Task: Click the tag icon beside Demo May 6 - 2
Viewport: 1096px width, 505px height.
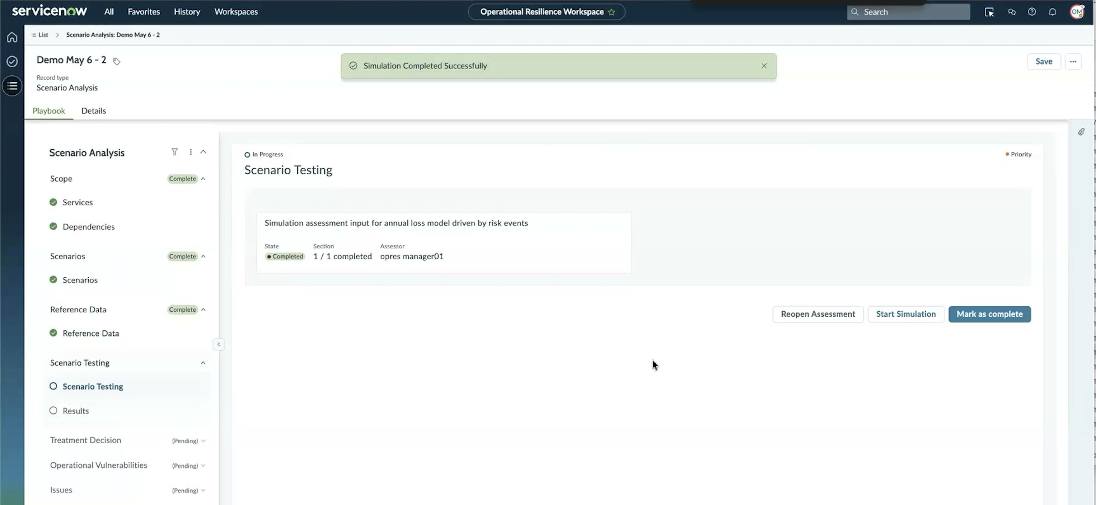Action: 116,61
